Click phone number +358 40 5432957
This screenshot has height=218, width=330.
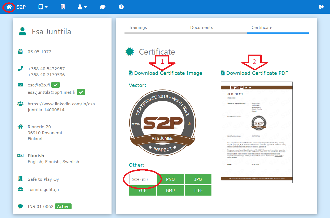pos(46,69)
